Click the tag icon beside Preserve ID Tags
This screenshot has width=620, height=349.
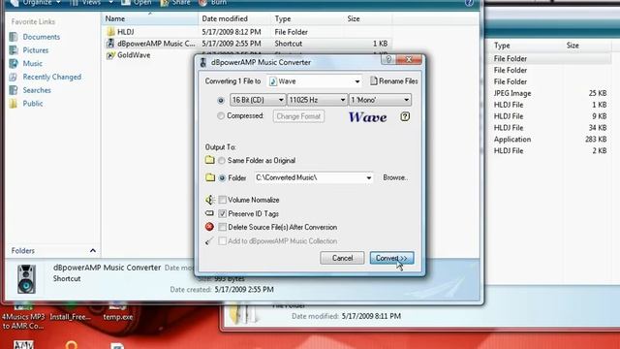coord(209,213)
